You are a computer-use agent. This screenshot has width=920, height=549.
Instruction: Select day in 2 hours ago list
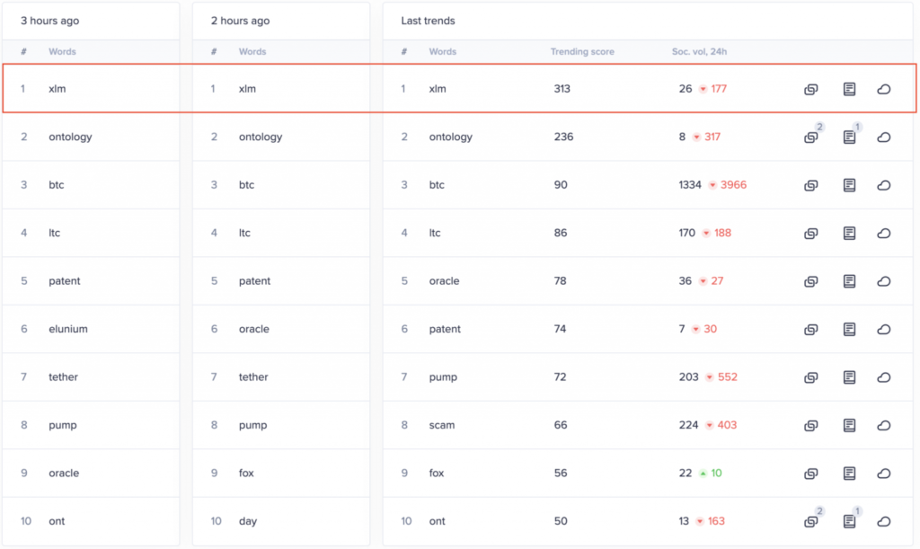click(248, 521)
